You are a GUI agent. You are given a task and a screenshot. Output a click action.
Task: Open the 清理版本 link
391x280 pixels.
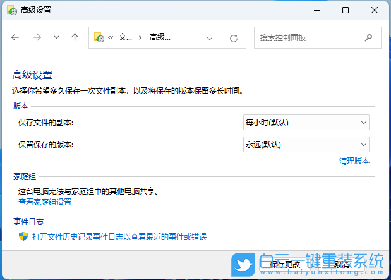(354, 161)
